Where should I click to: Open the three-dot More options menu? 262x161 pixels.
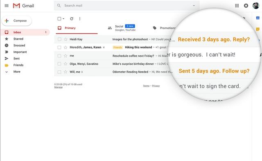click(80, 19)
